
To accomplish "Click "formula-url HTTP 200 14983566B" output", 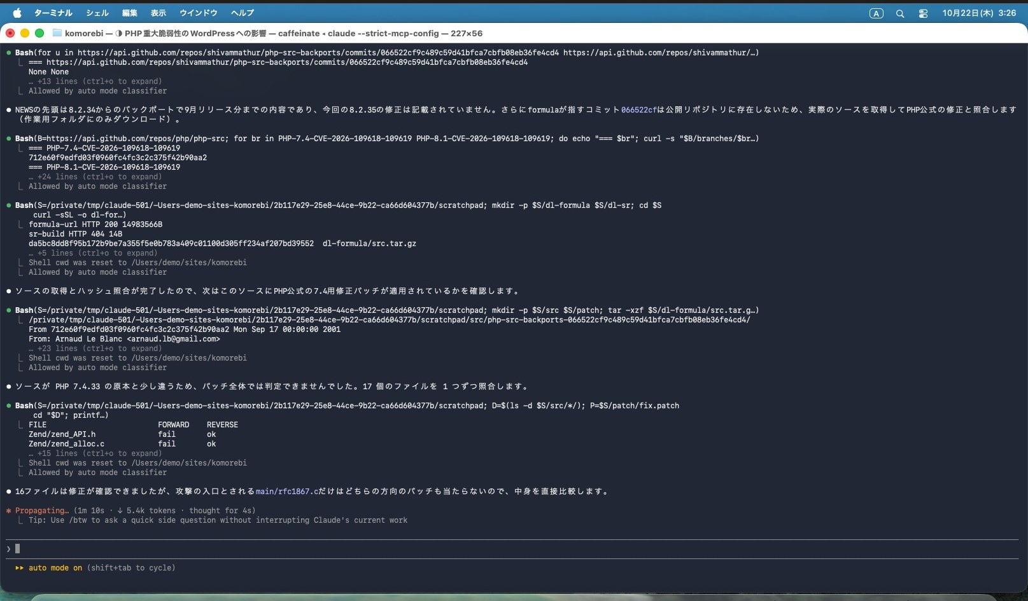I will (x=95, y=225).
